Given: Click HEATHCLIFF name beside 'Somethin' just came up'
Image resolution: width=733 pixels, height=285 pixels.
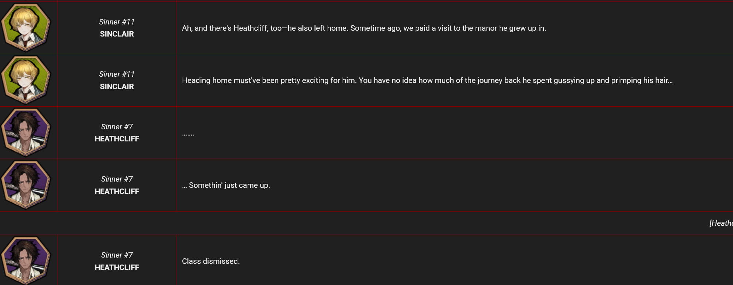Looking at the screenshot, I should click(x=117, y=191).
